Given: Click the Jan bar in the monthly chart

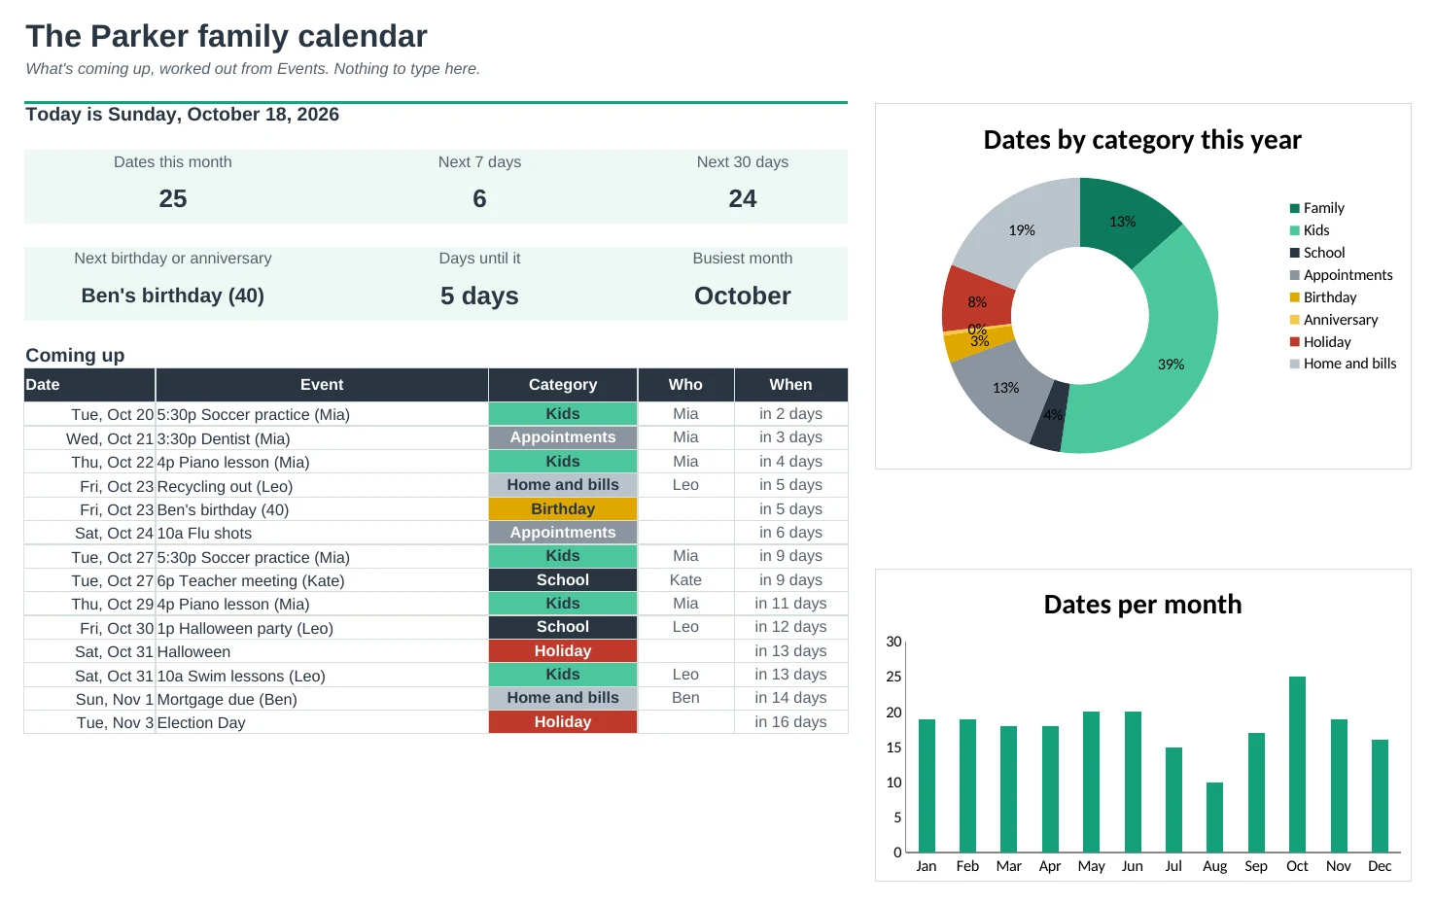Looking at the screenshot, I should 927,785.
